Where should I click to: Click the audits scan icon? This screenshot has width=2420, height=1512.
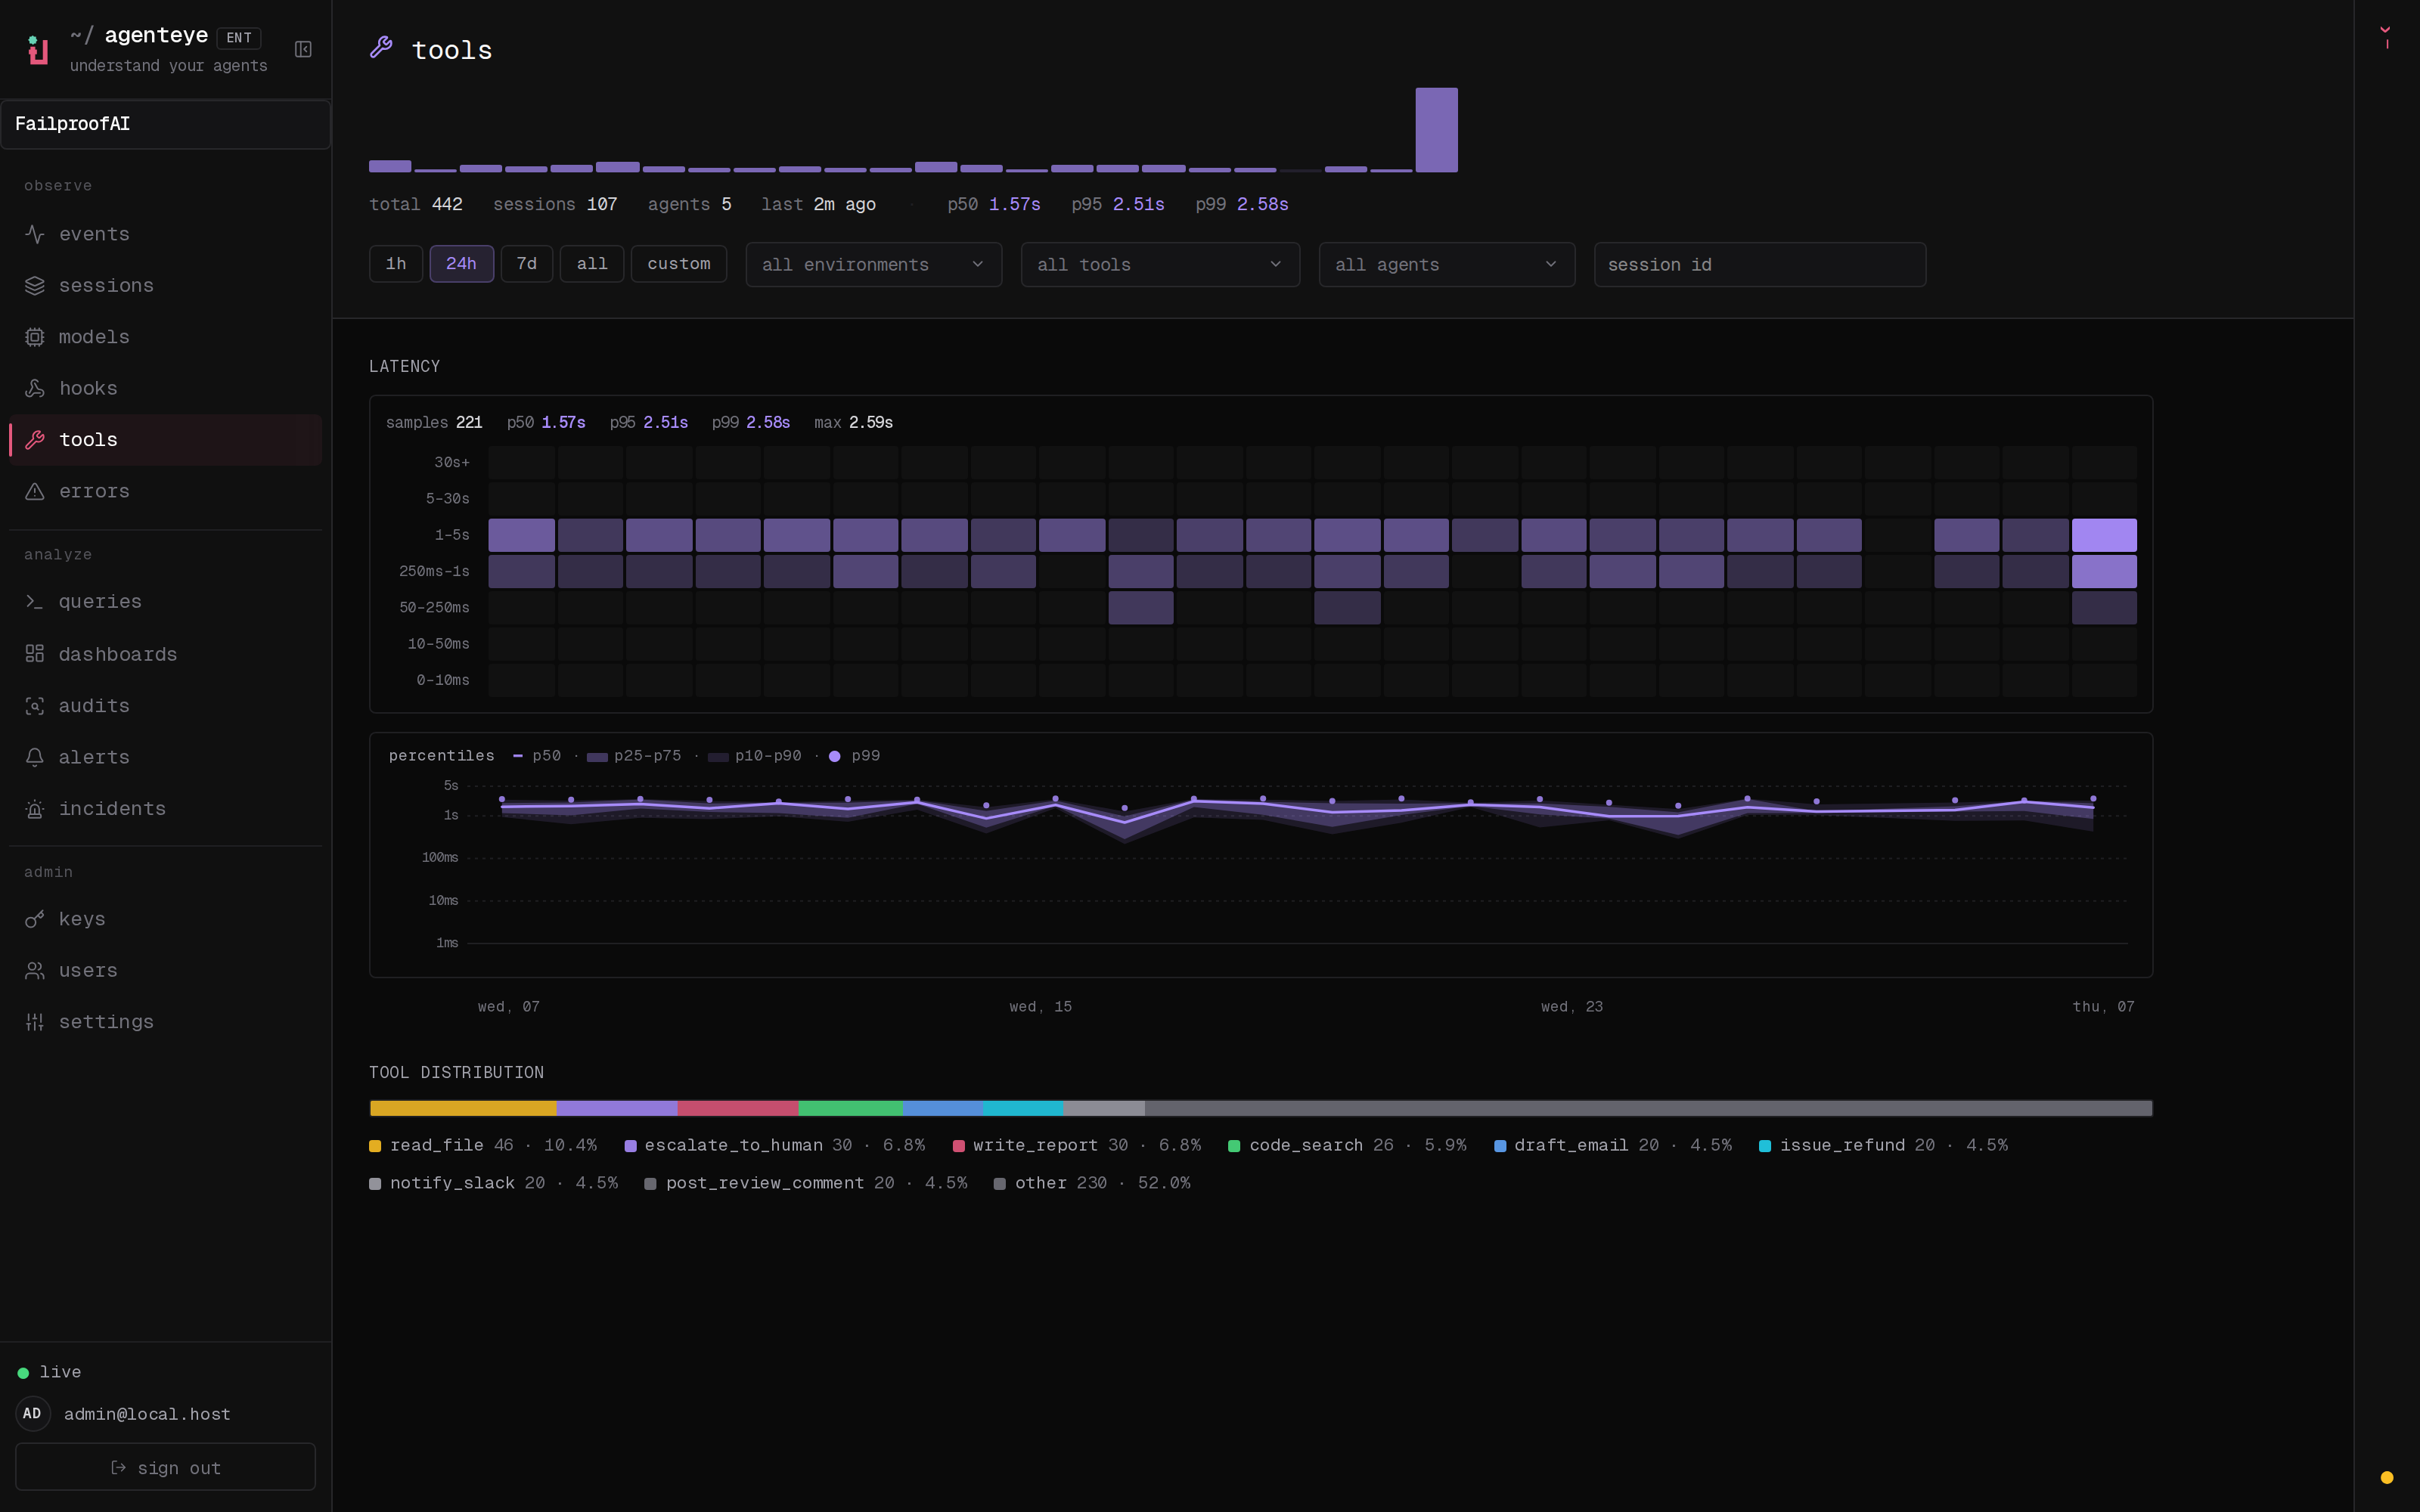[35, 706]
